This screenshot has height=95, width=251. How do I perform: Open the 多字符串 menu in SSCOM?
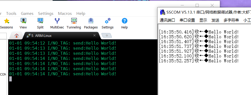point(231,20)
